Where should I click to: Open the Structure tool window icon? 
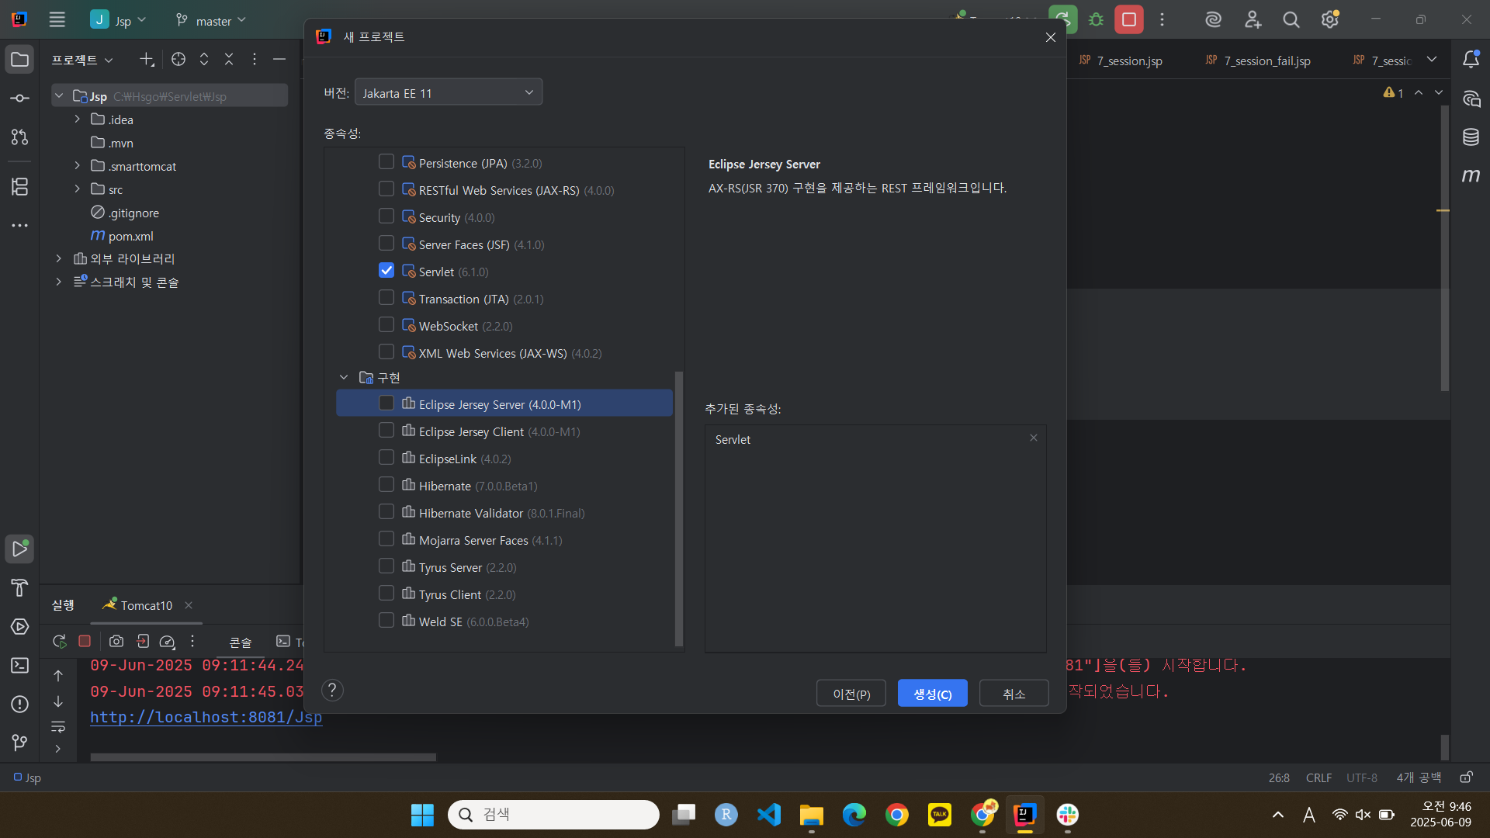[20, 186]
